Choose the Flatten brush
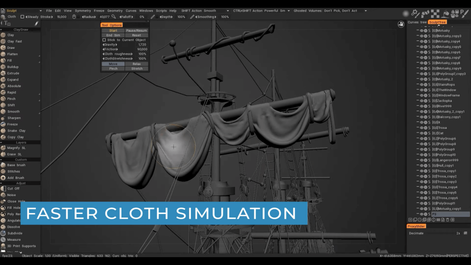The image size is (471, 265). coord(12,54)
